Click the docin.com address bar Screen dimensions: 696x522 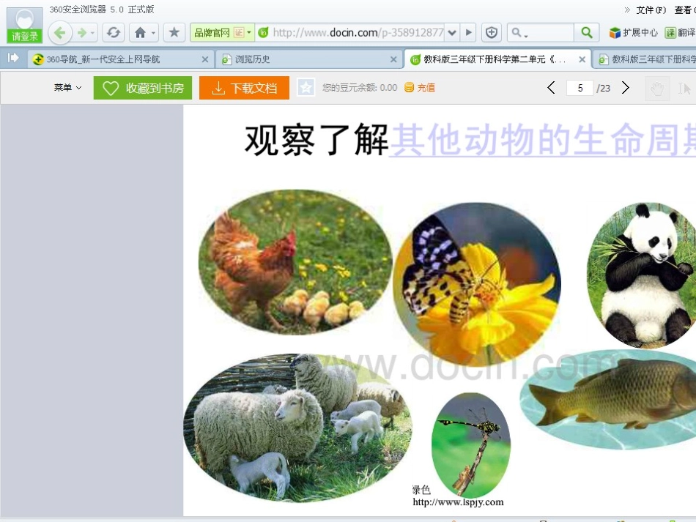pos(358,33)
